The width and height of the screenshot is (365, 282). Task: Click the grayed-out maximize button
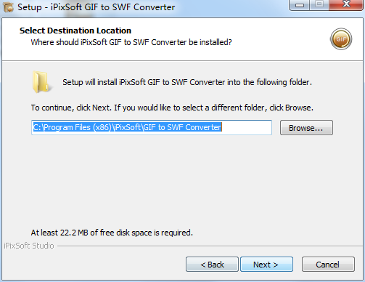pyautogui.click(x=319, y=4)
